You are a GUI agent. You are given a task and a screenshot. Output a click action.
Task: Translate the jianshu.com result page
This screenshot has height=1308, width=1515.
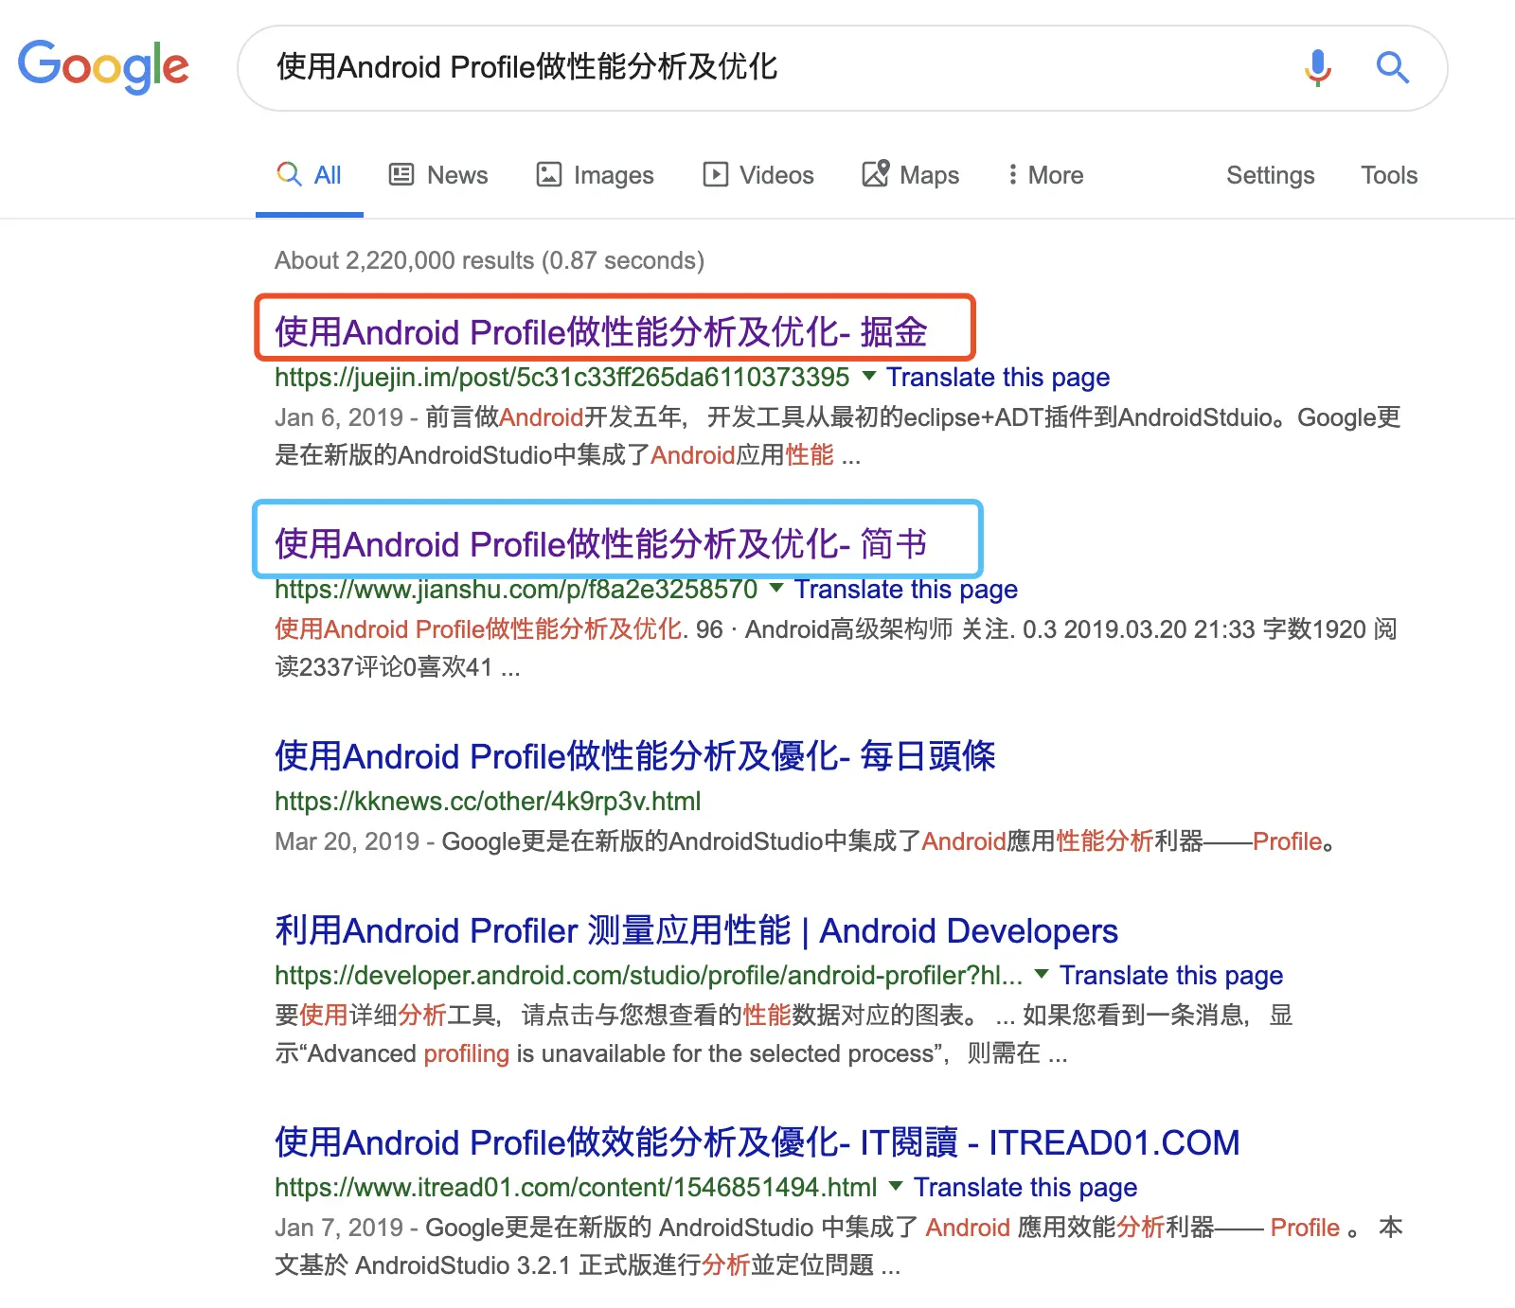click(x=906, y=589)
